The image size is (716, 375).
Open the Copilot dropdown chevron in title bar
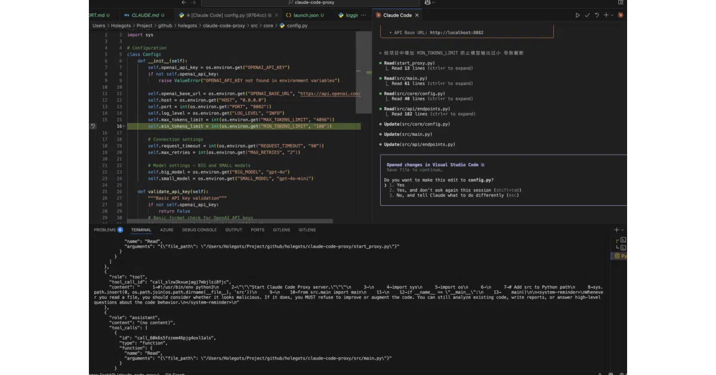tap(434, 2)
